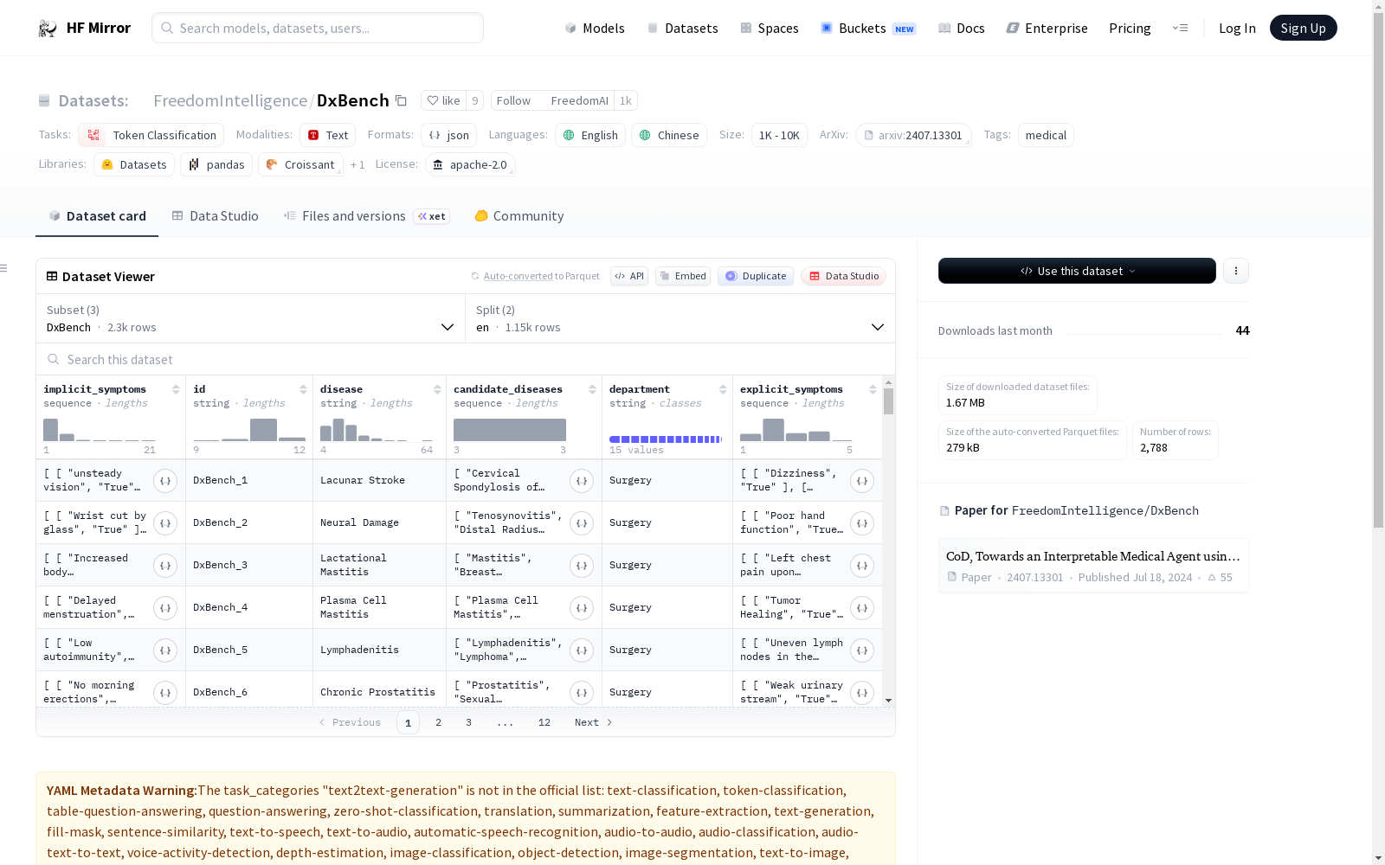Image resolution: width=1385 pixels, height=865 pixels.
Task: Switch to Files and versions tab
Action: (x=366, y=216)
